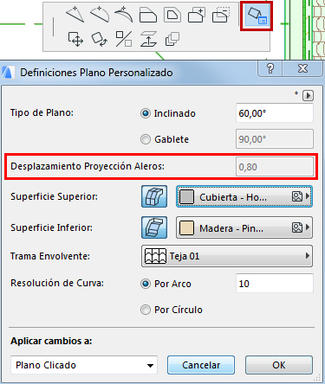The width and height of the screenshot is (325, 384).
Task: Click the multiply copies icon
Action: point(172,39)
